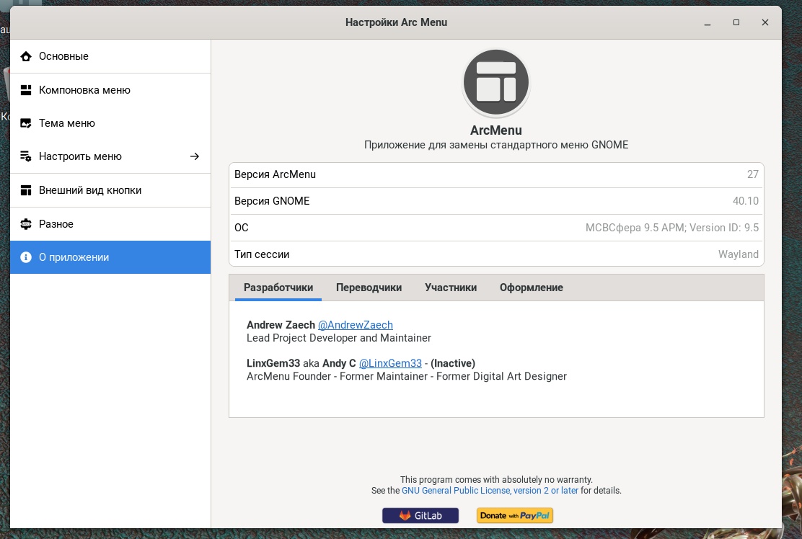Click the ArcMenu title text
This screenshot has height=539, width=802.
[496, 130]
